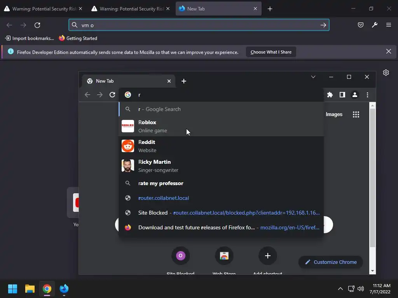Open network status icon in system tray
398x298 pixels.
click(x=351, y=289)
